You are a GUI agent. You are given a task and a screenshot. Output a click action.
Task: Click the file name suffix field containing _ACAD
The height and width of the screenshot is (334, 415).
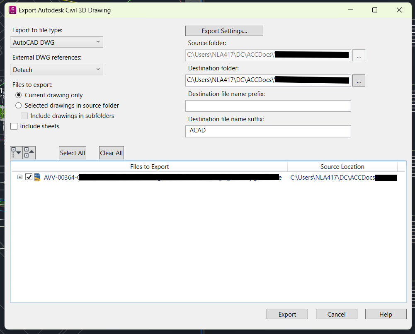pos(268,131)
